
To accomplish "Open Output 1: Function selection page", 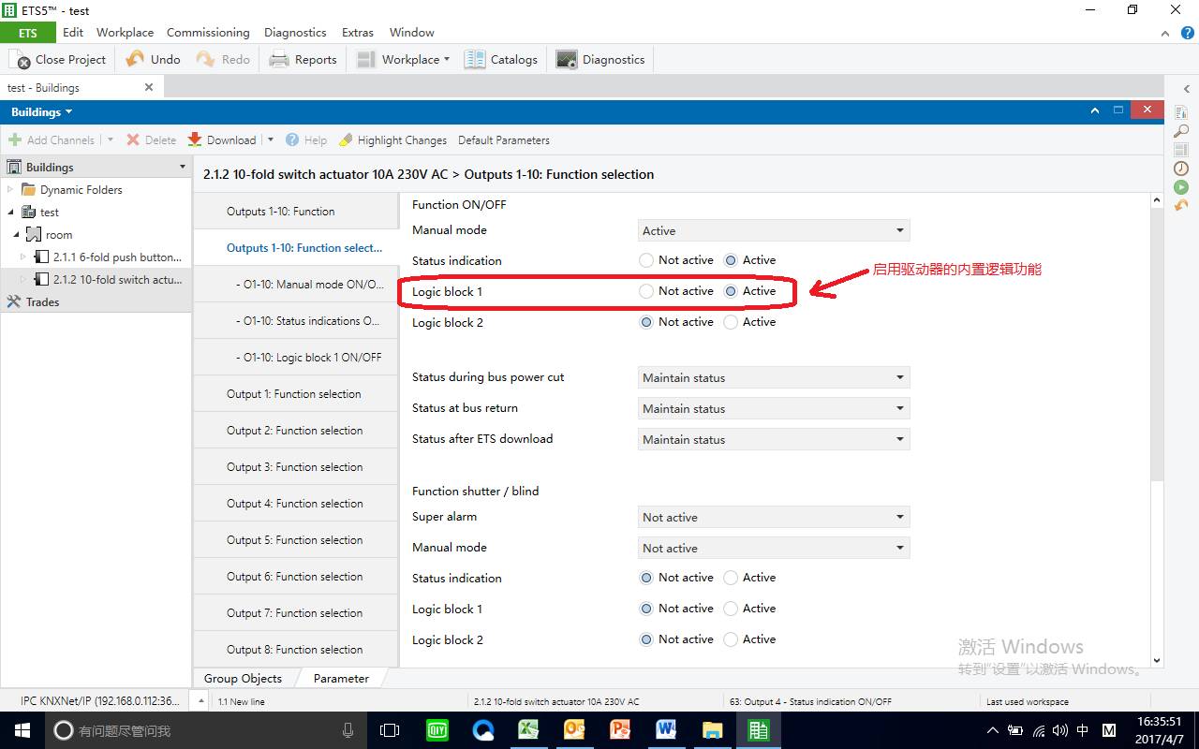I will pos(296,394).
